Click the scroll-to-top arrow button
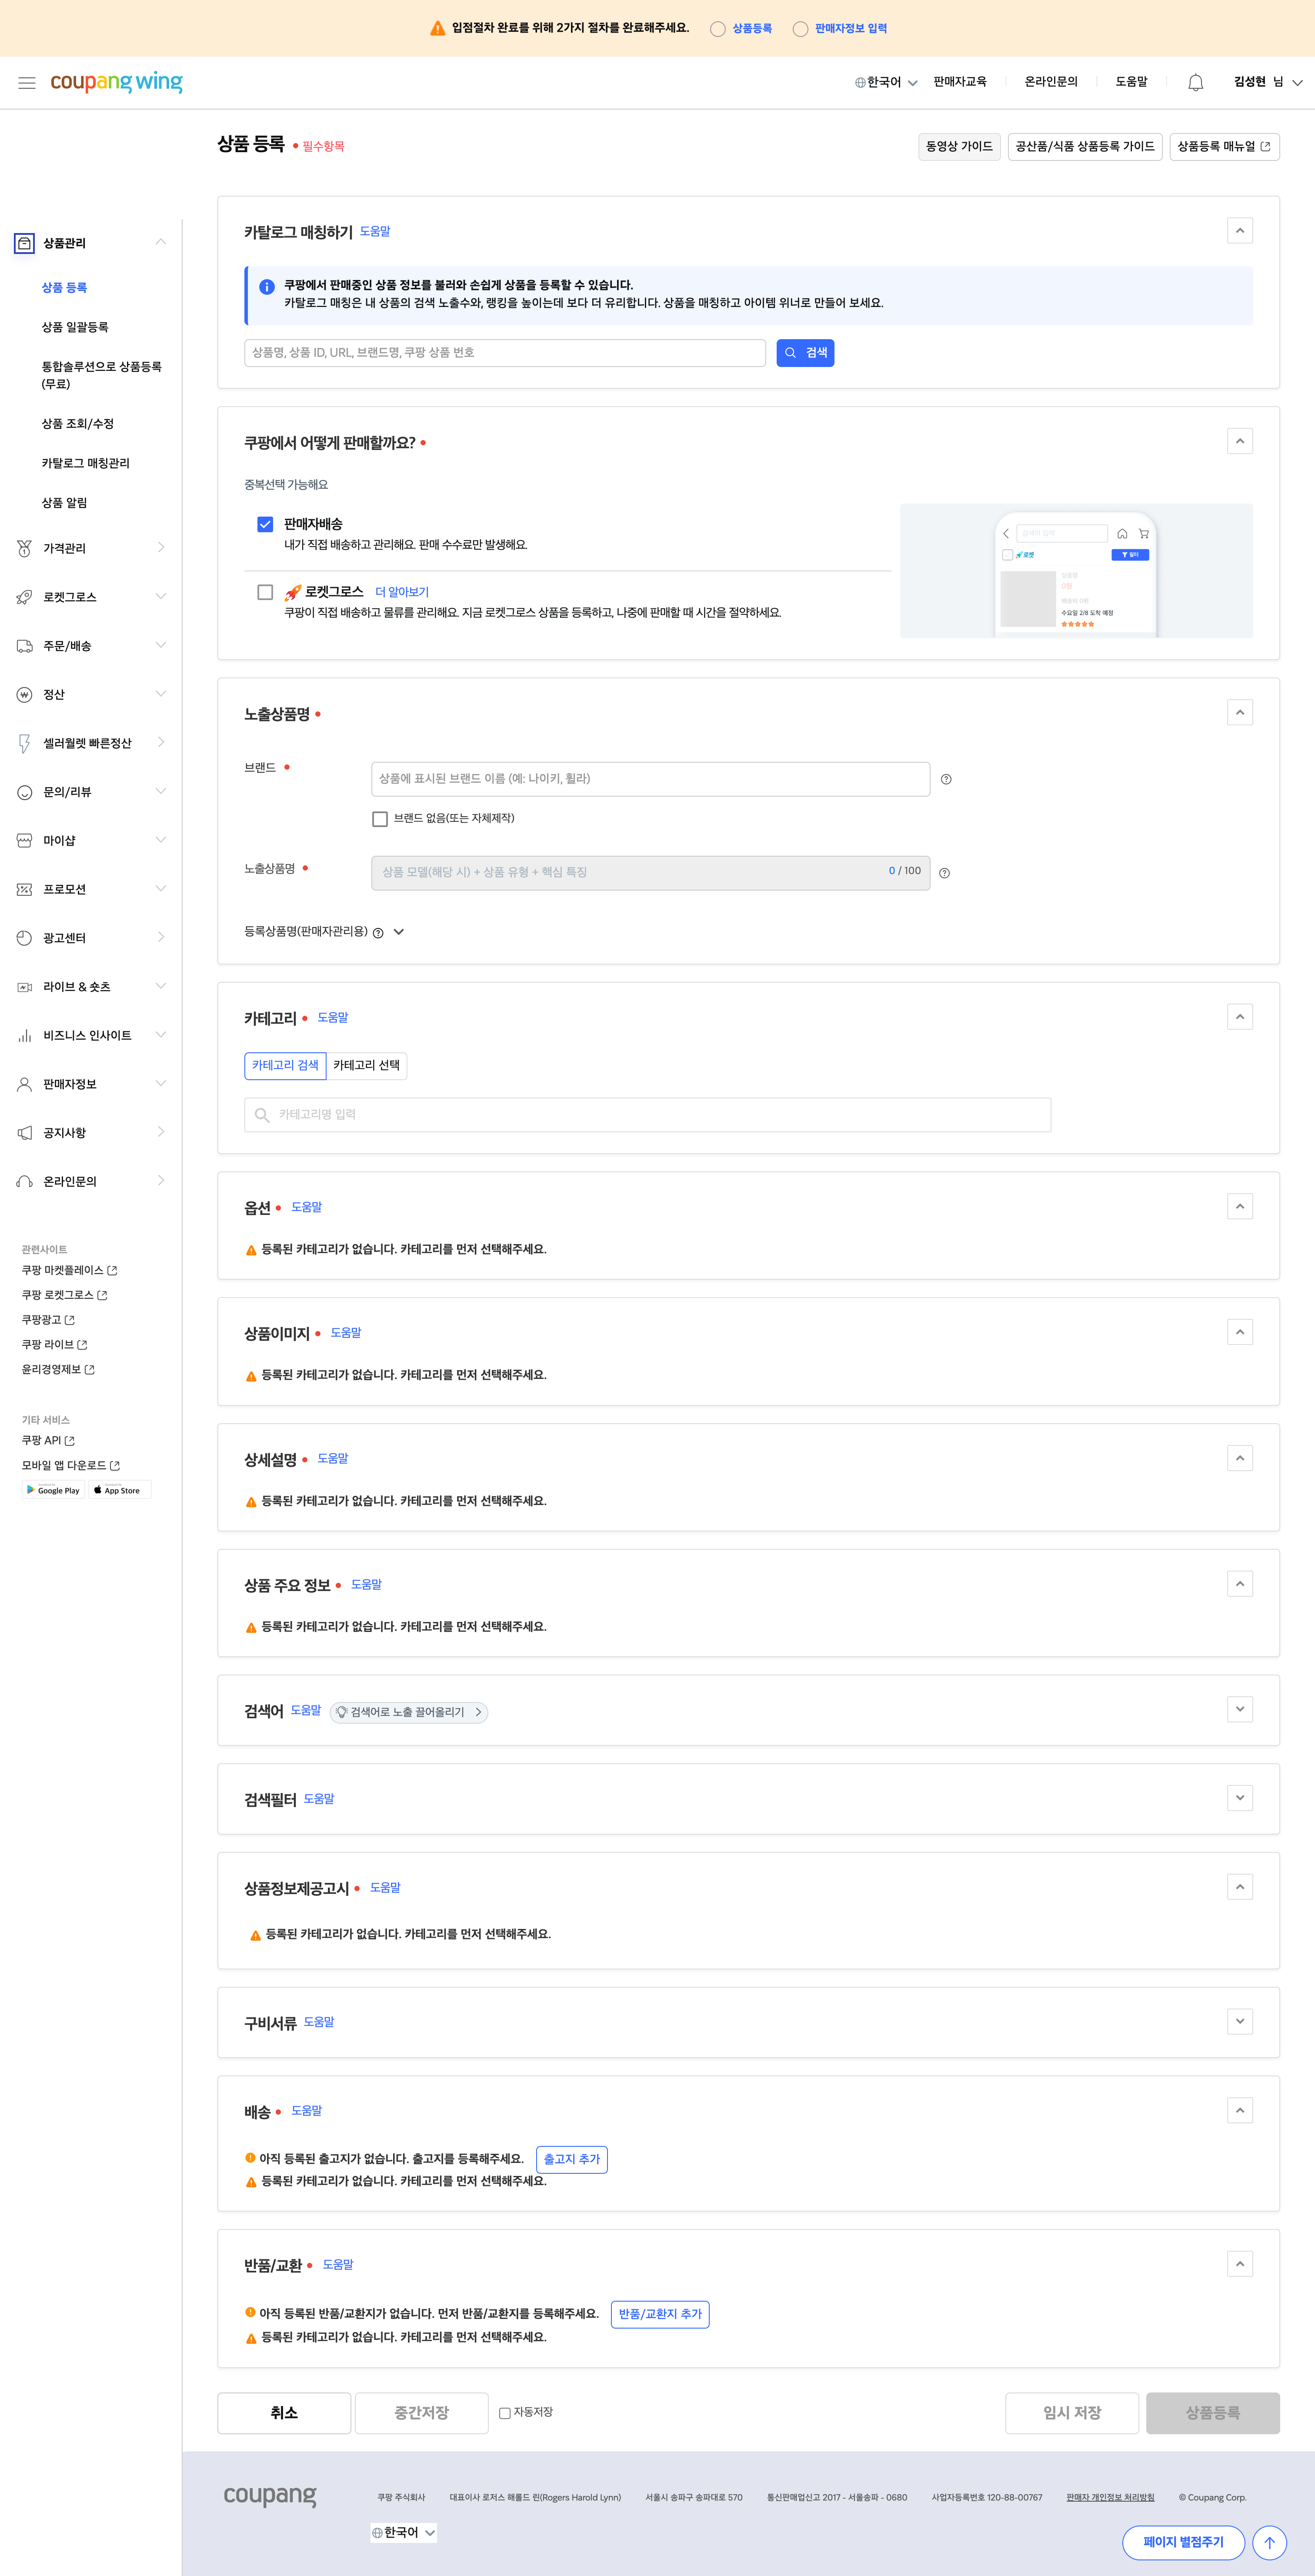The image size is (1315, 2576). coord(1269,2542)
